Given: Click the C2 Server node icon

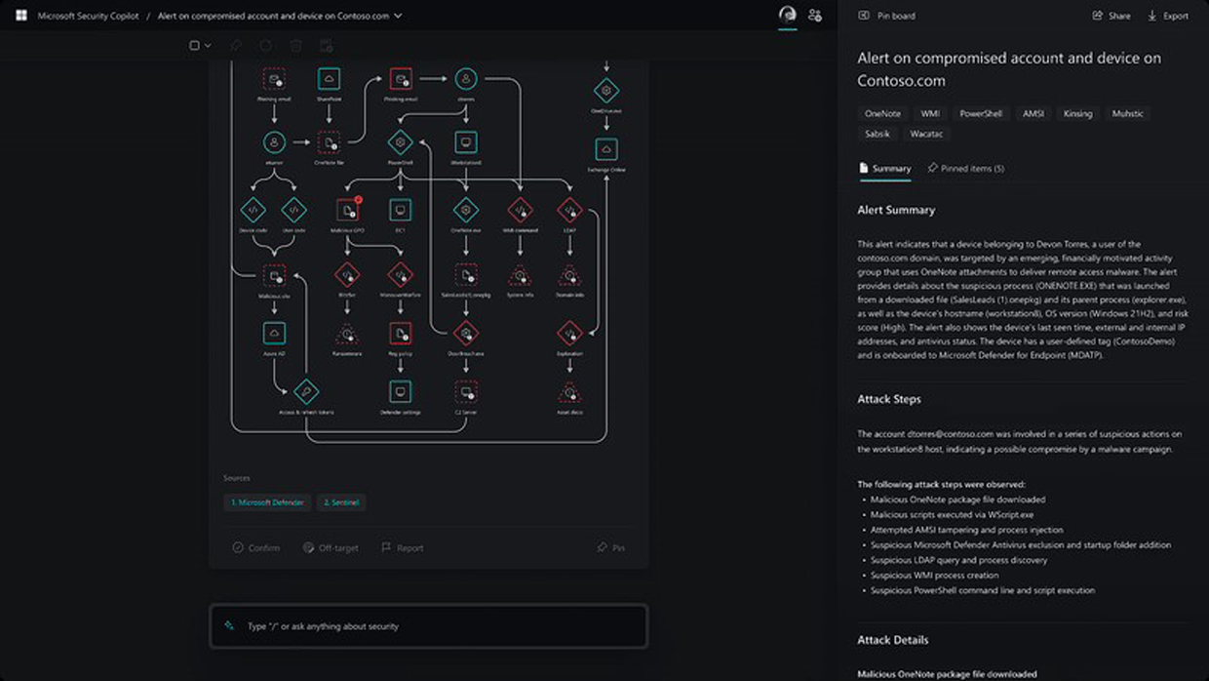Looking at the screenshot, I should pyautogui.click(x=466, y=392).
